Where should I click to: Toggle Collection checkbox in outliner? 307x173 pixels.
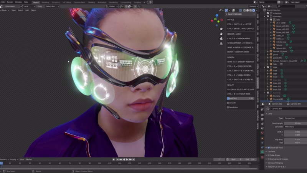(x=268, y=13)
